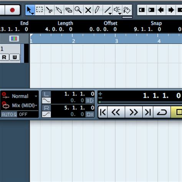Select the Object Selection arrow tool

(30, 10)
